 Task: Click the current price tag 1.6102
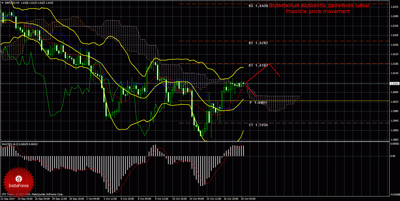click(x=394, y=83)
